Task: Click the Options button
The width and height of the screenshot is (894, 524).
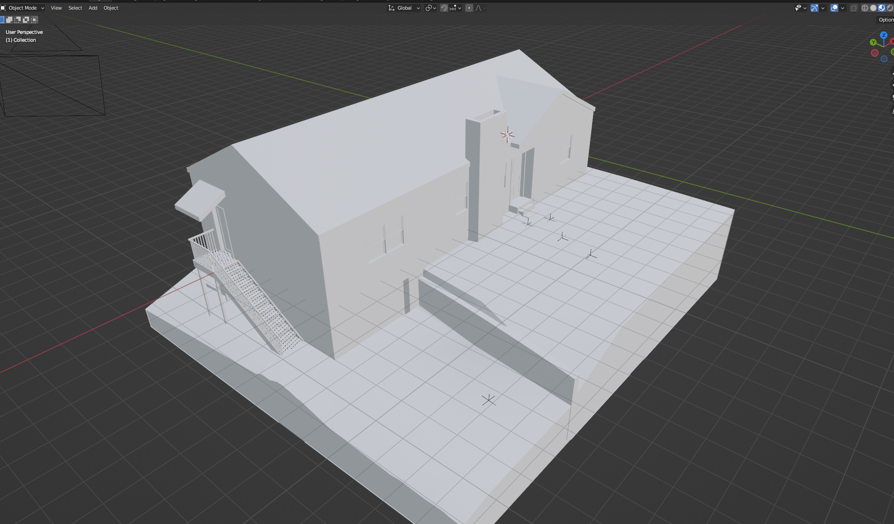Action: [886, 19]
